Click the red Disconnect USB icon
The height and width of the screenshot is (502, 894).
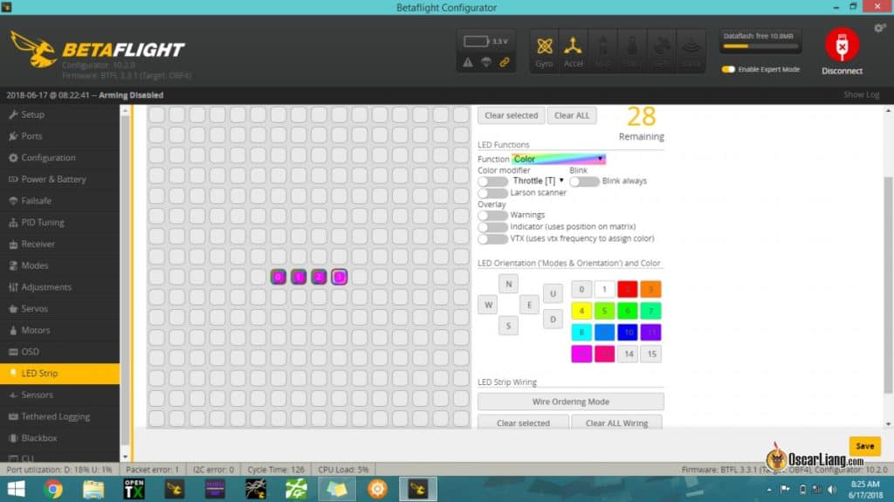coord(842,45)
